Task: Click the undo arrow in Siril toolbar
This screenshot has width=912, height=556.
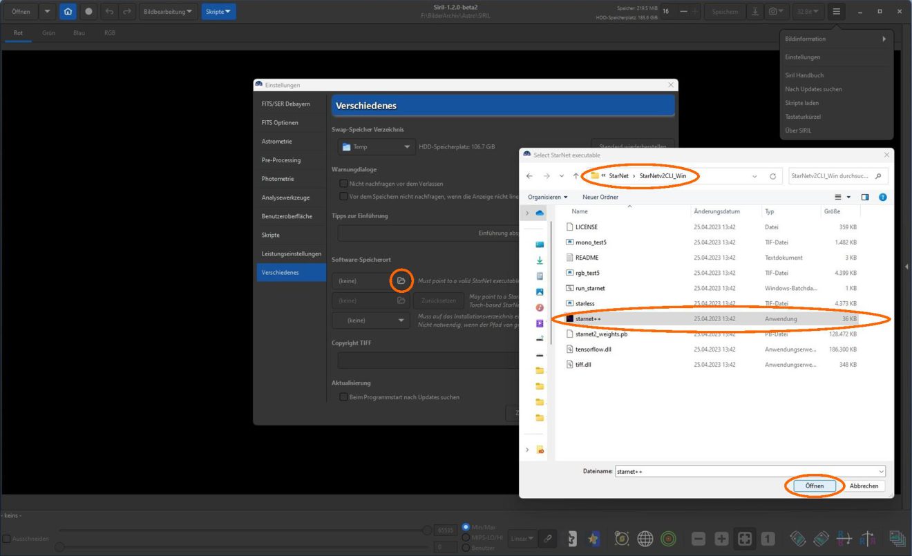Action: [x=109, y=12]
